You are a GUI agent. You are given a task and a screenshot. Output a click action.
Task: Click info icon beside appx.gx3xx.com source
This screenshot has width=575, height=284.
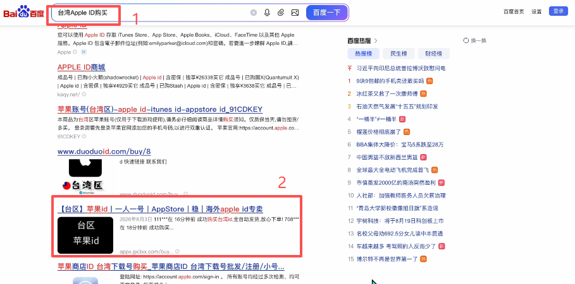tap(177, 252)
